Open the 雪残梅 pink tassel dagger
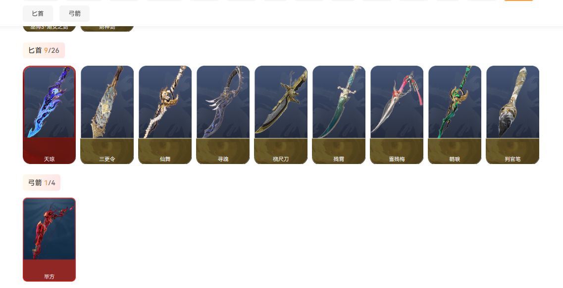Image resolution: width=563 pixels, height=288 pixels. (x=397, y=115)
